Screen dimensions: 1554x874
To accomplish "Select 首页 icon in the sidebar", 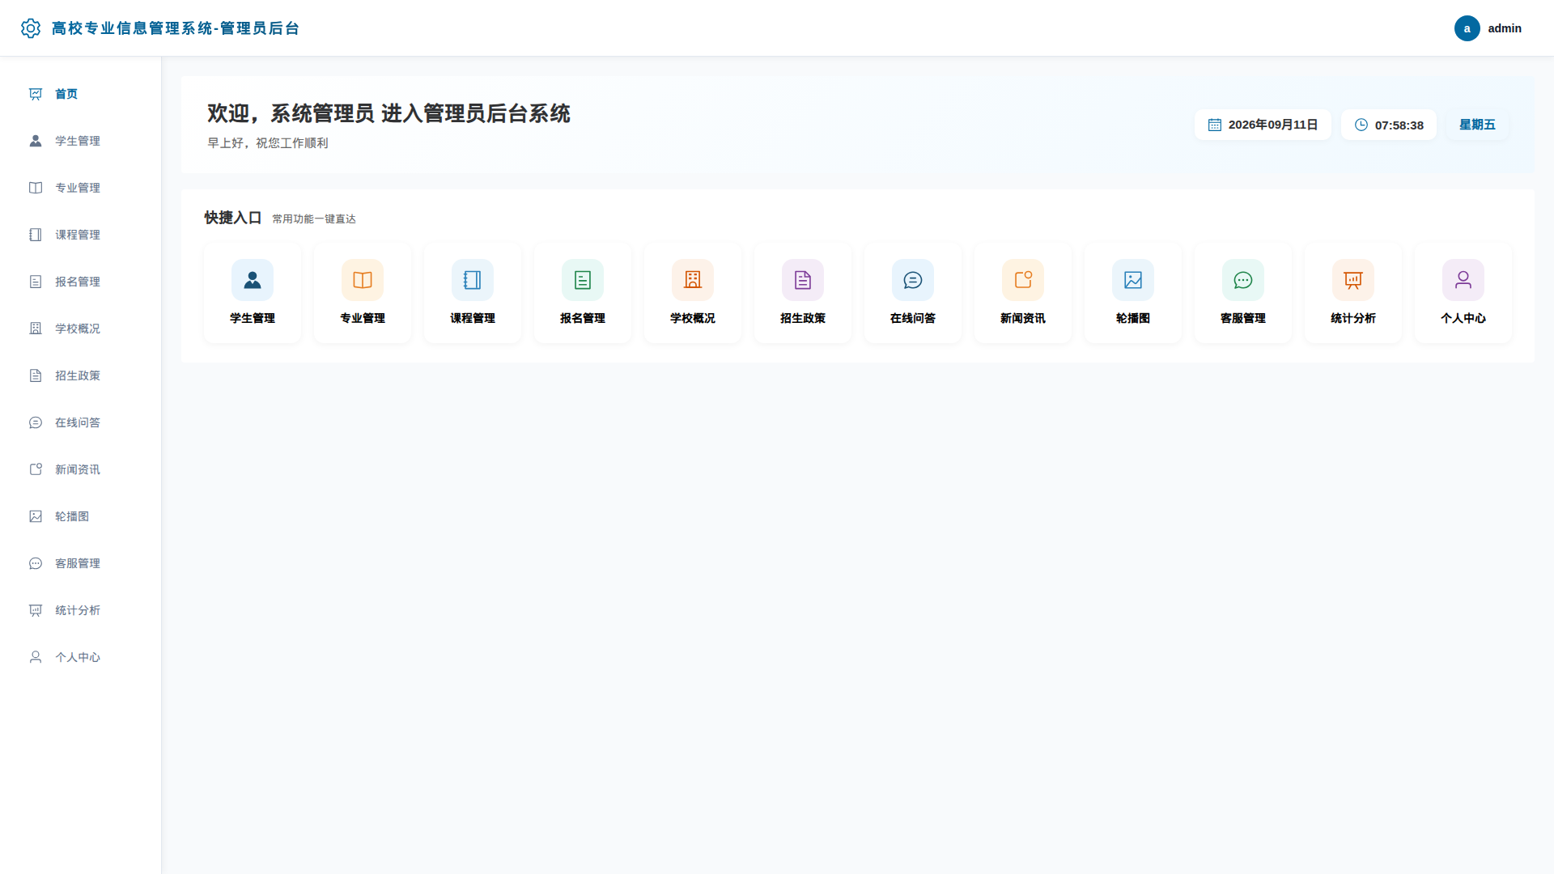I will point(36,94).
